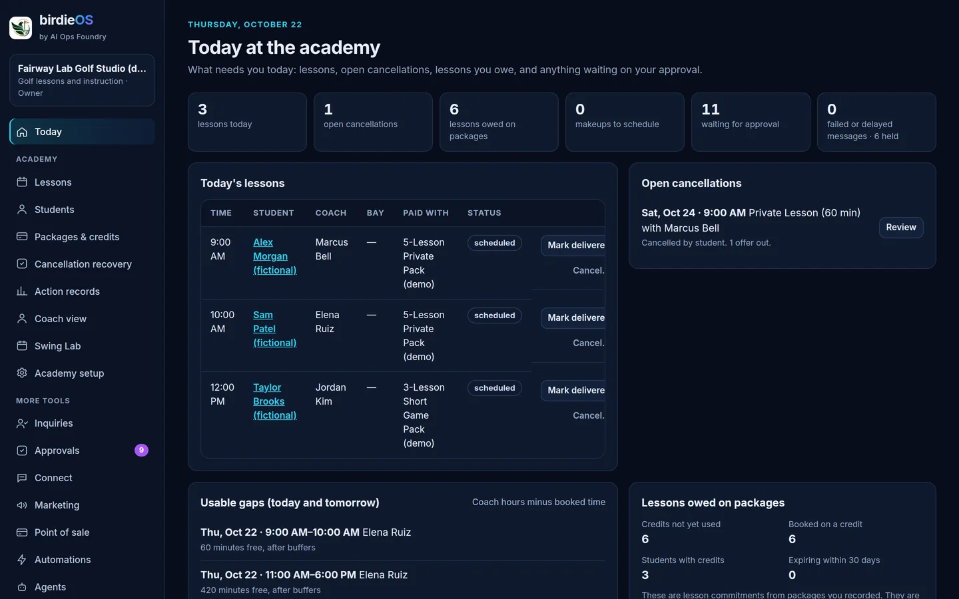Cancel Sam Patel's 10:00 AM lesson

pyautogui.click(x=588, y=343)
